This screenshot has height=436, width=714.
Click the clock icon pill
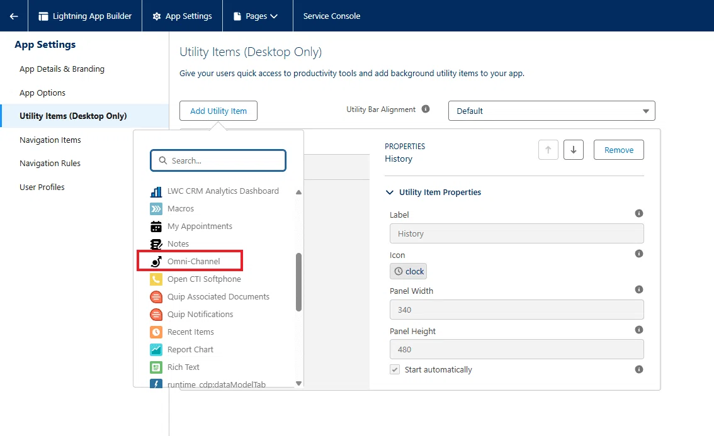[408, 271]
